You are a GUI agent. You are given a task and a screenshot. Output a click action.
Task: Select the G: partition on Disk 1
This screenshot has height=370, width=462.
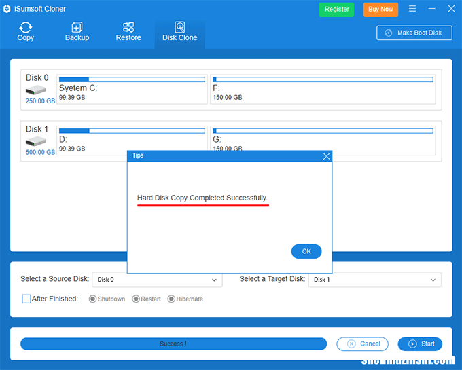(323, 138)
